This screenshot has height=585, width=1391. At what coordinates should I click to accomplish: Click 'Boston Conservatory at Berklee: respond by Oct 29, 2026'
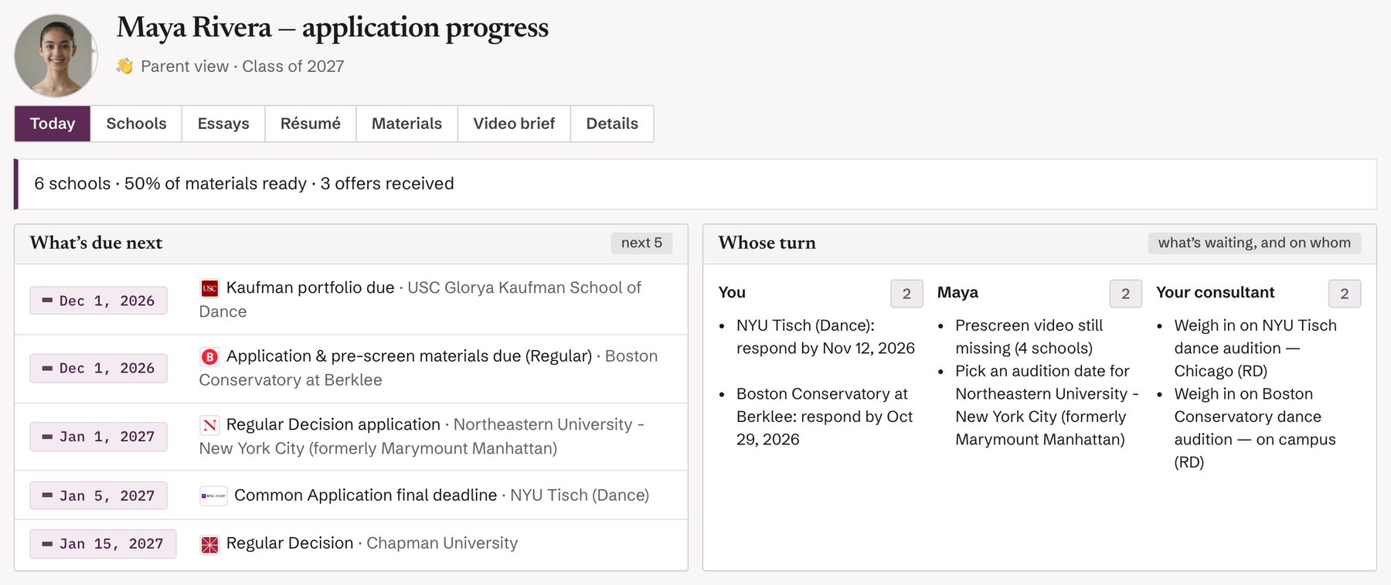point(825,417)
